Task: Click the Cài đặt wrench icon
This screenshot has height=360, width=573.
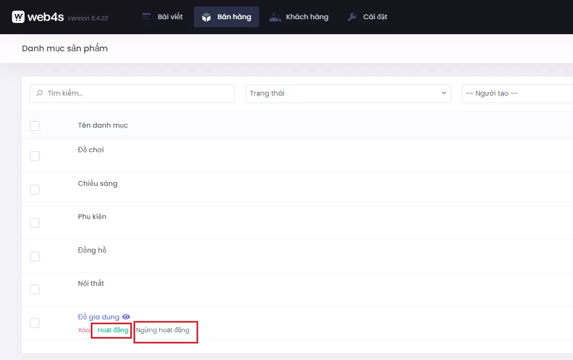Action: (352, 17)
